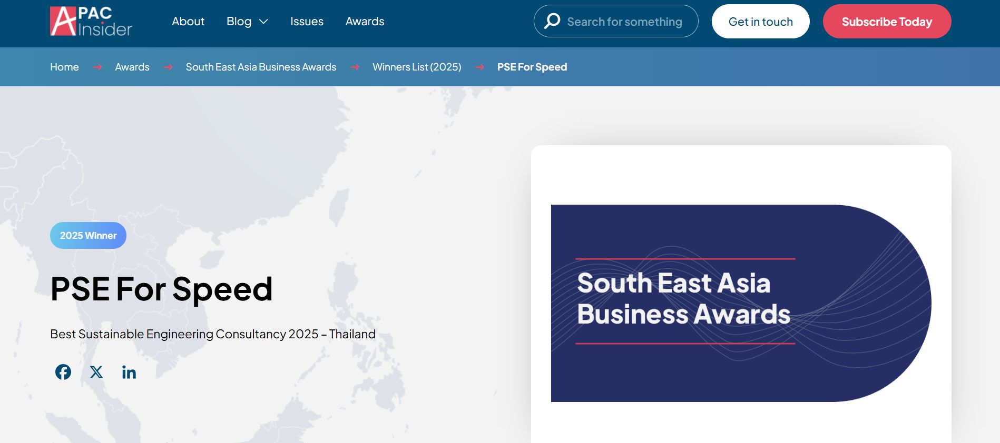Go to Home in the breadcrumb
Viewport: 1000px width, 443px height.
pos(64,67)
